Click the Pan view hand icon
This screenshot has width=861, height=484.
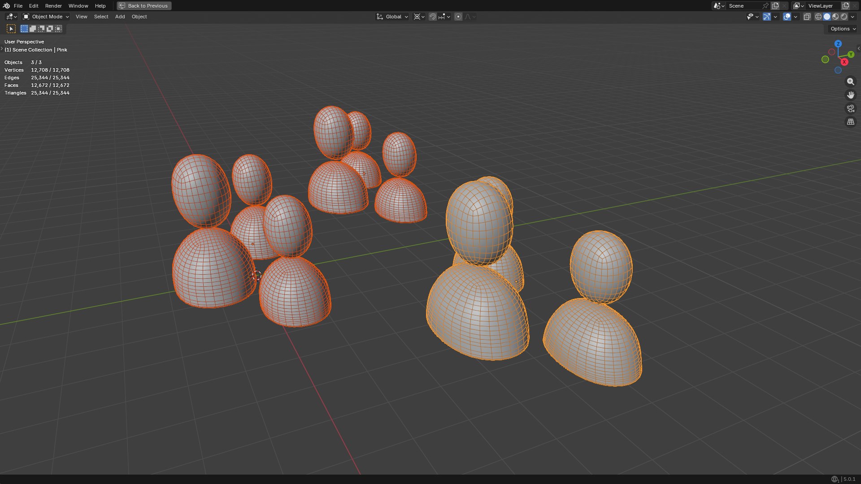pos(850,95)
